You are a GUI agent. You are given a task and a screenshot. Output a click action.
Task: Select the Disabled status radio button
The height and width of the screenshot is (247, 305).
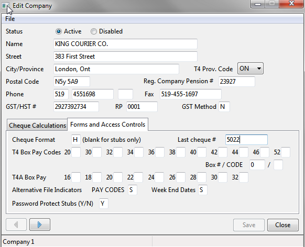pos(94,31)
